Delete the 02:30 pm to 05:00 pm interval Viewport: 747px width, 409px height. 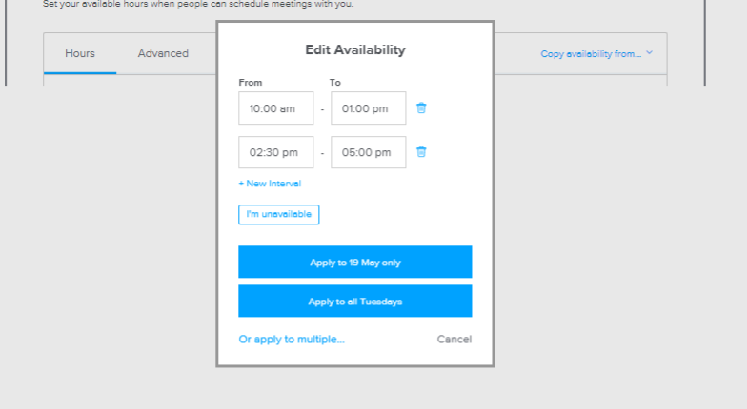(421, 152)
